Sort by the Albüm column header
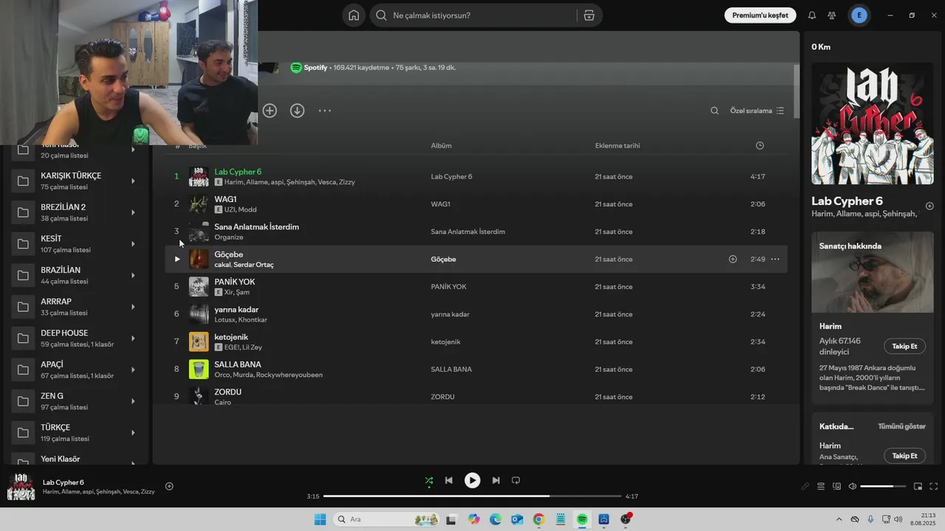Screen dimensions: 945x531 (441, 145)
